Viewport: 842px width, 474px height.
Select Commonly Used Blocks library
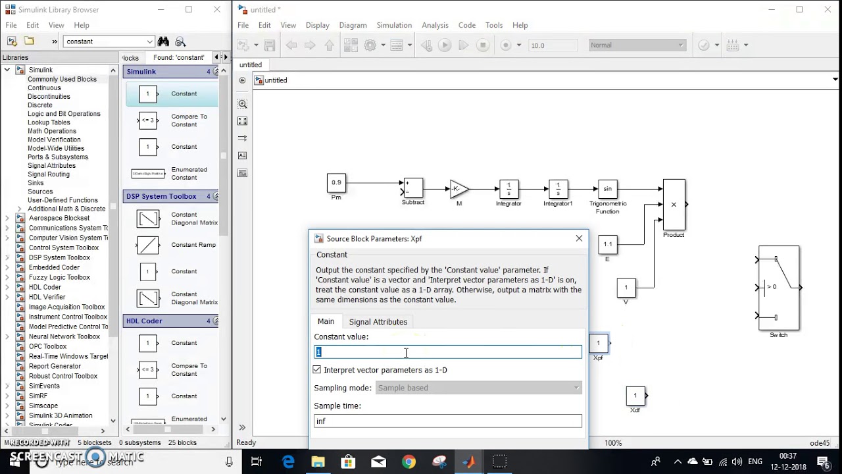[62, 79]
